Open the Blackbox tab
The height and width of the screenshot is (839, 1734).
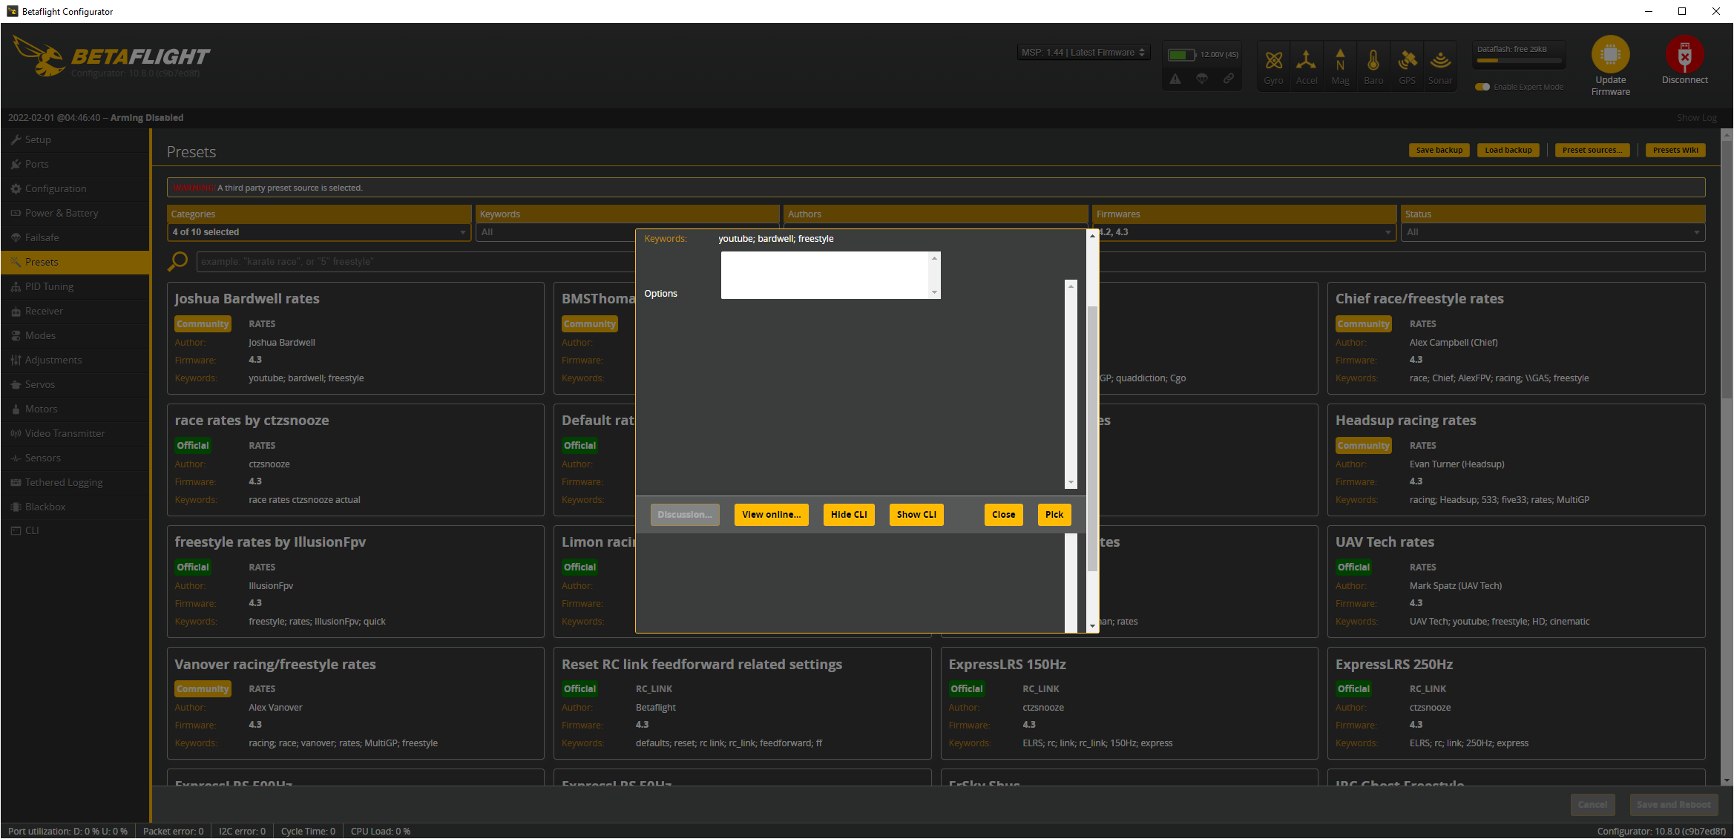(x=46, y=507)
